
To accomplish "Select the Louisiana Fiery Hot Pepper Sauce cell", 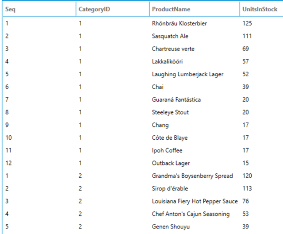I will coord(195,201).
